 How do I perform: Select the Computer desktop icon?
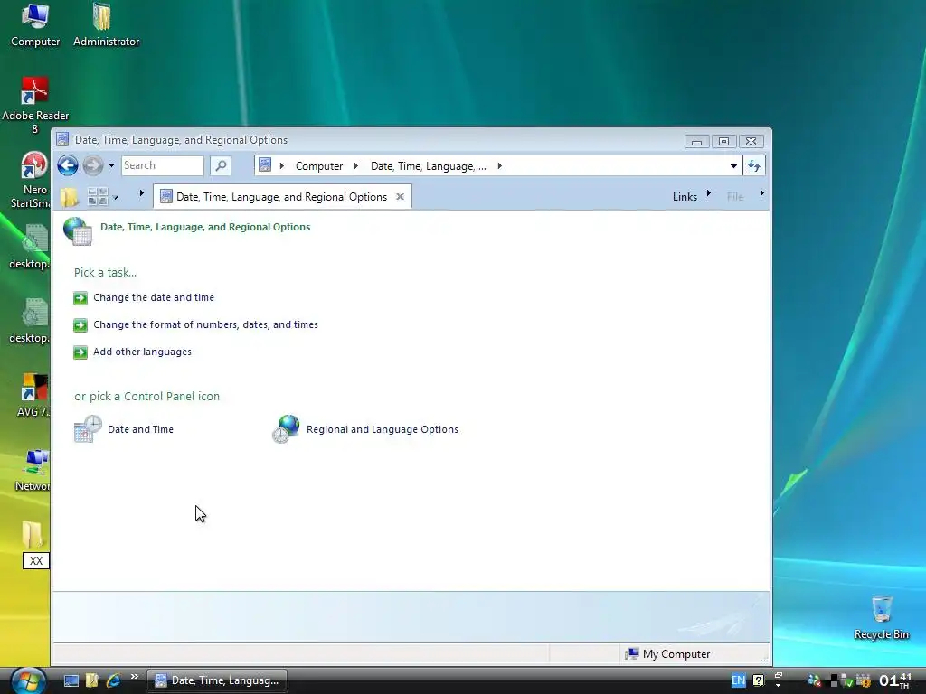click(35, 24)
